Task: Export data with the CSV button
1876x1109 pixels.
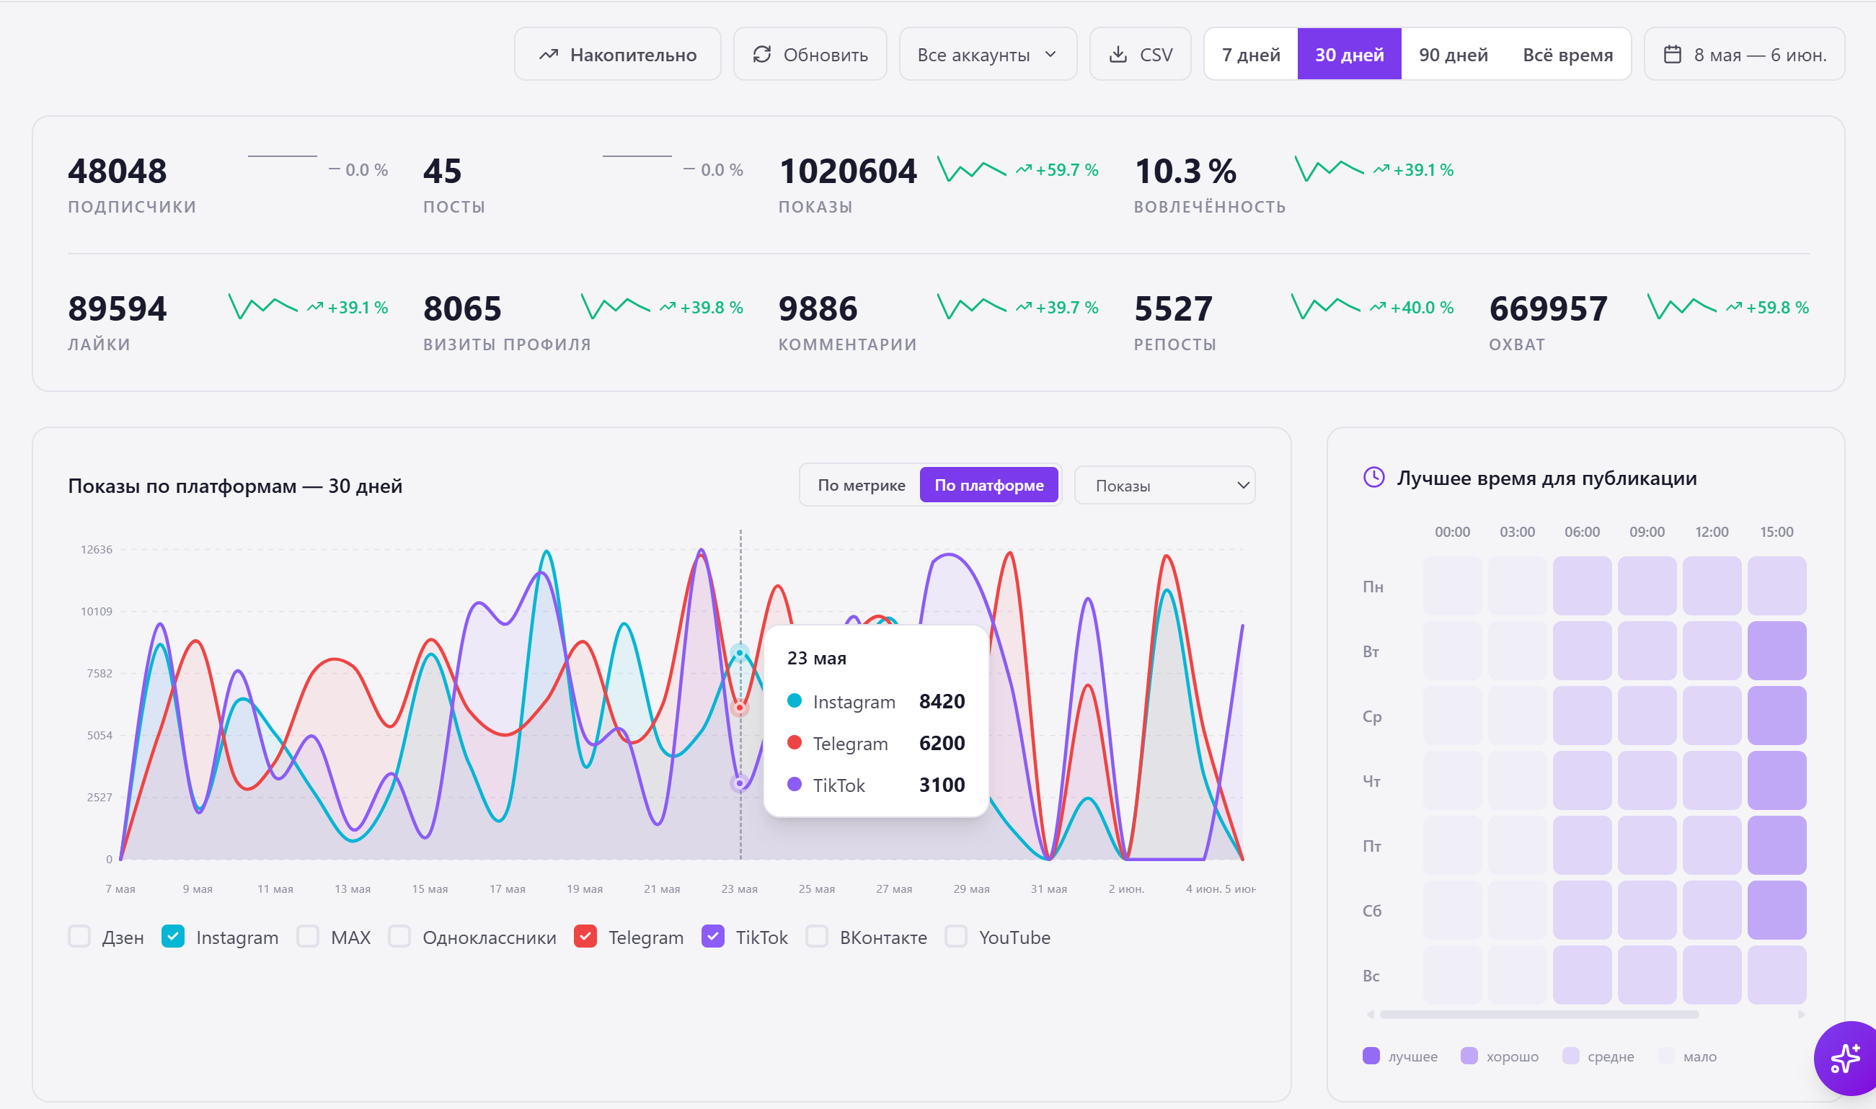Action: pos(1141,54)
